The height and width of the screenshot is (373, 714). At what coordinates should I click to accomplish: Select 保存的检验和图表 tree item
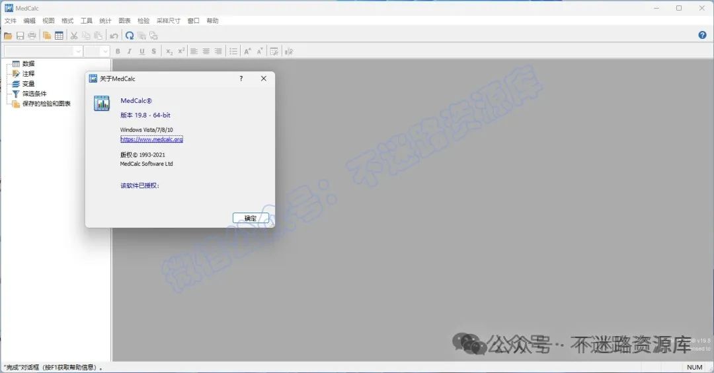point(46,104)
